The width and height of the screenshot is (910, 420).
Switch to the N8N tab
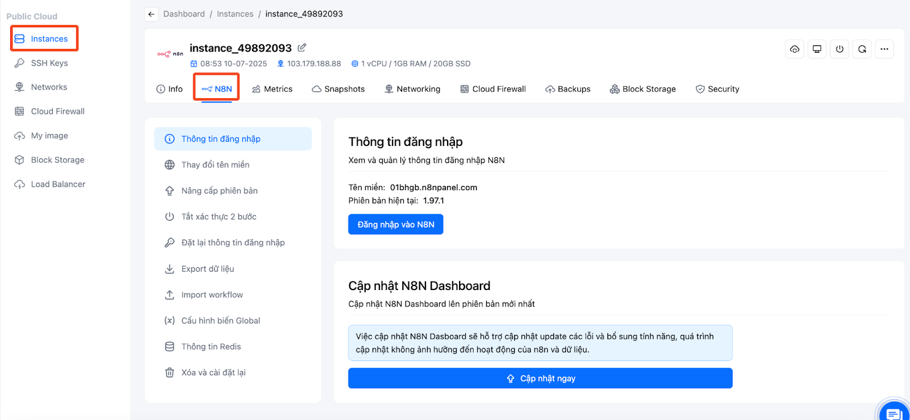point(217,89)
